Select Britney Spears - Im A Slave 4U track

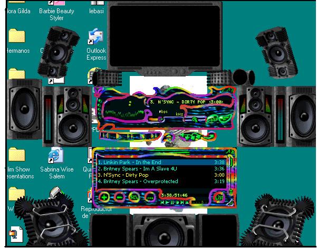161,168
